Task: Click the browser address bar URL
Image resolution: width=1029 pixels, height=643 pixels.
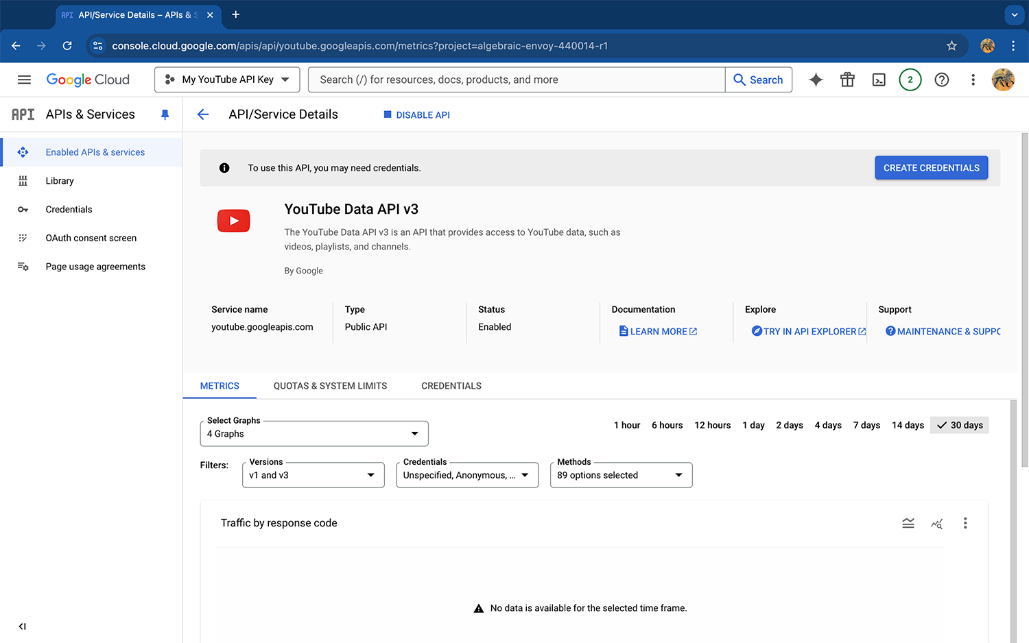Action: 359,46
